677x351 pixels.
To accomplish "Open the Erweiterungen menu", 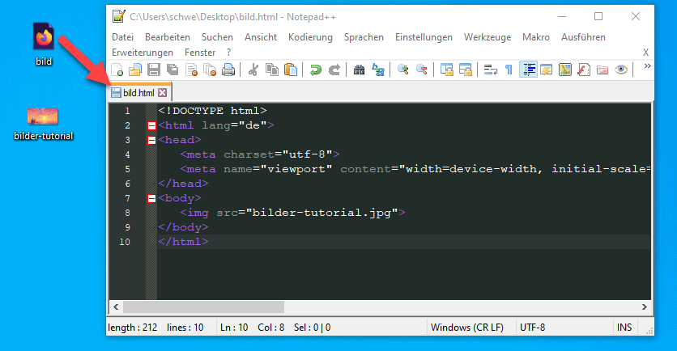I will pos(143,53).
